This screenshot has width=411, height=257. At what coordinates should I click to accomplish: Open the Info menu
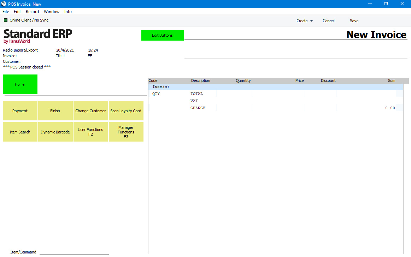tap(68, 12)
